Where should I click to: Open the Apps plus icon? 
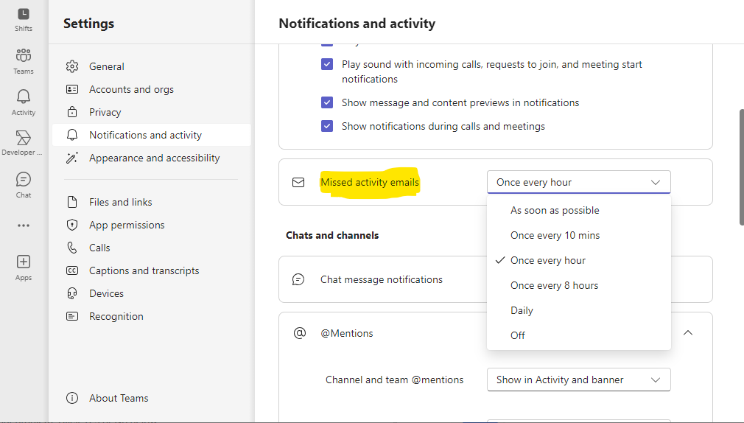tap(24, 268)
